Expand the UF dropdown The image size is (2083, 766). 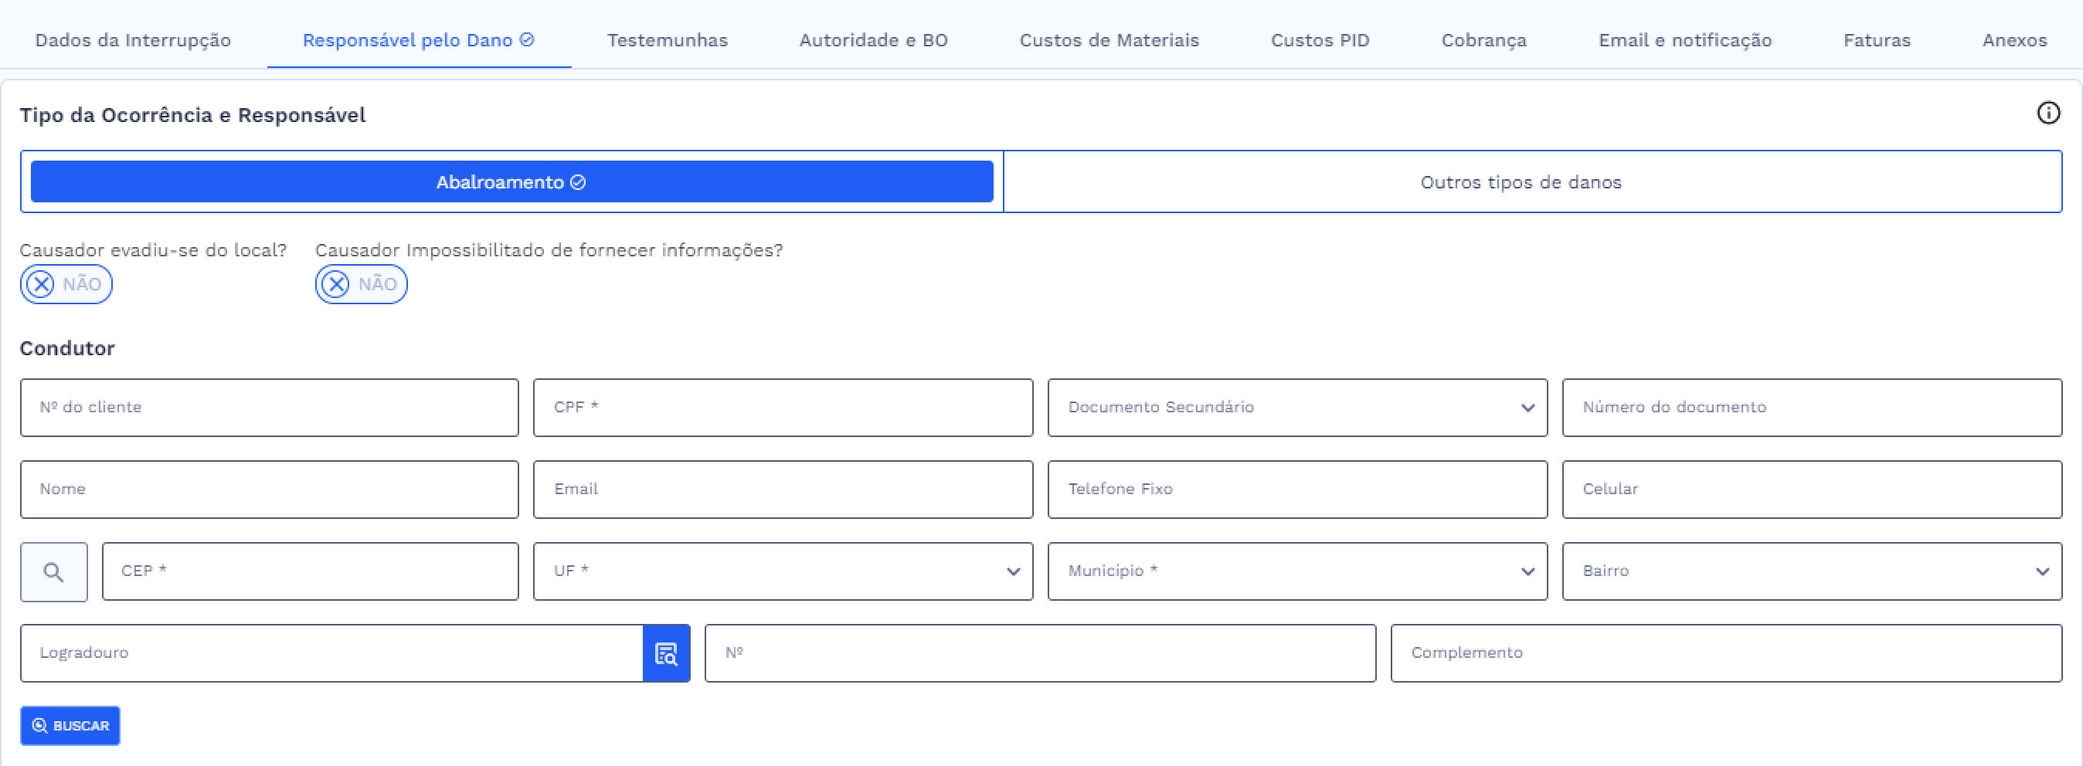tap(1013, 571)
